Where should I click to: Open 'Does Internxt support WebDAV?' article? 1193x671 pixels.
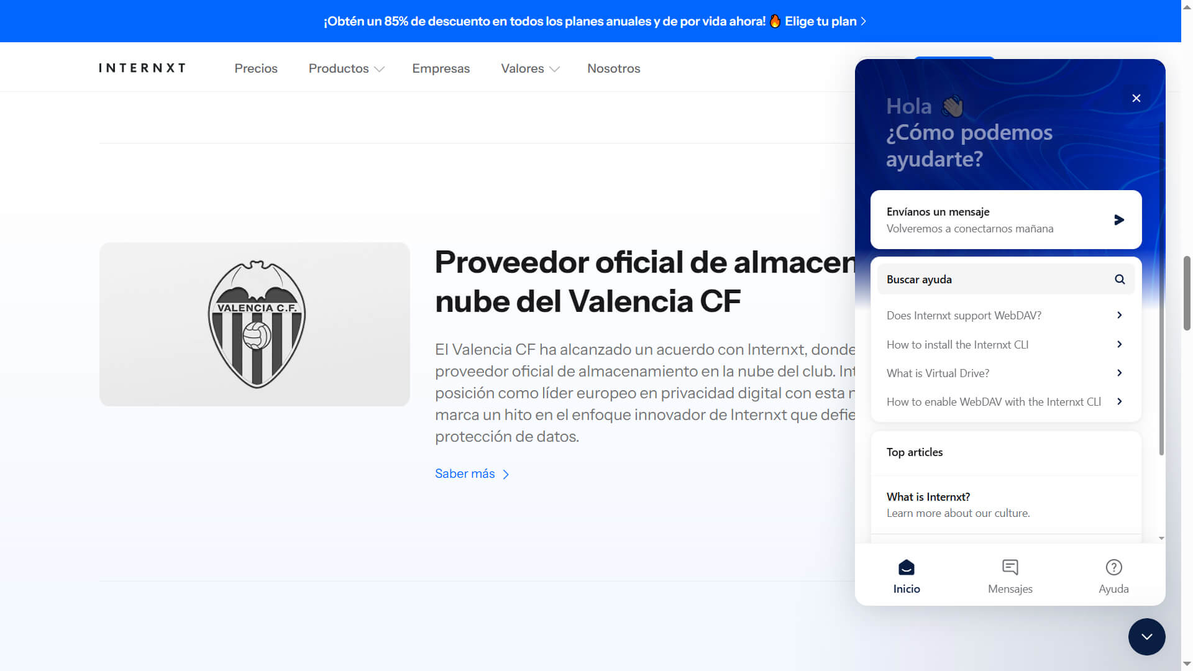coord(1005,316)
